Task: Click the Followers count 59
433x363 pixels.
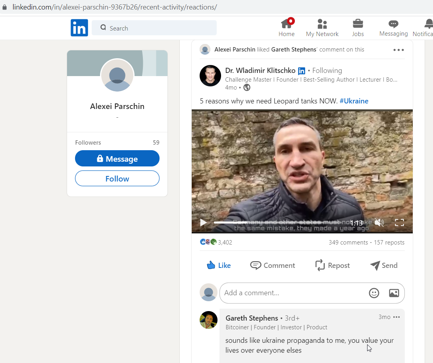Action: 156,143
